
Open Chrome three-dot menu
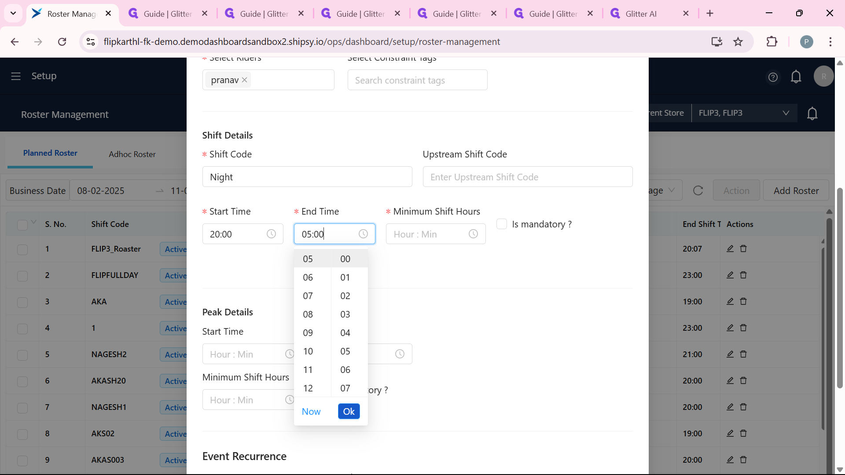pos(830,42)
